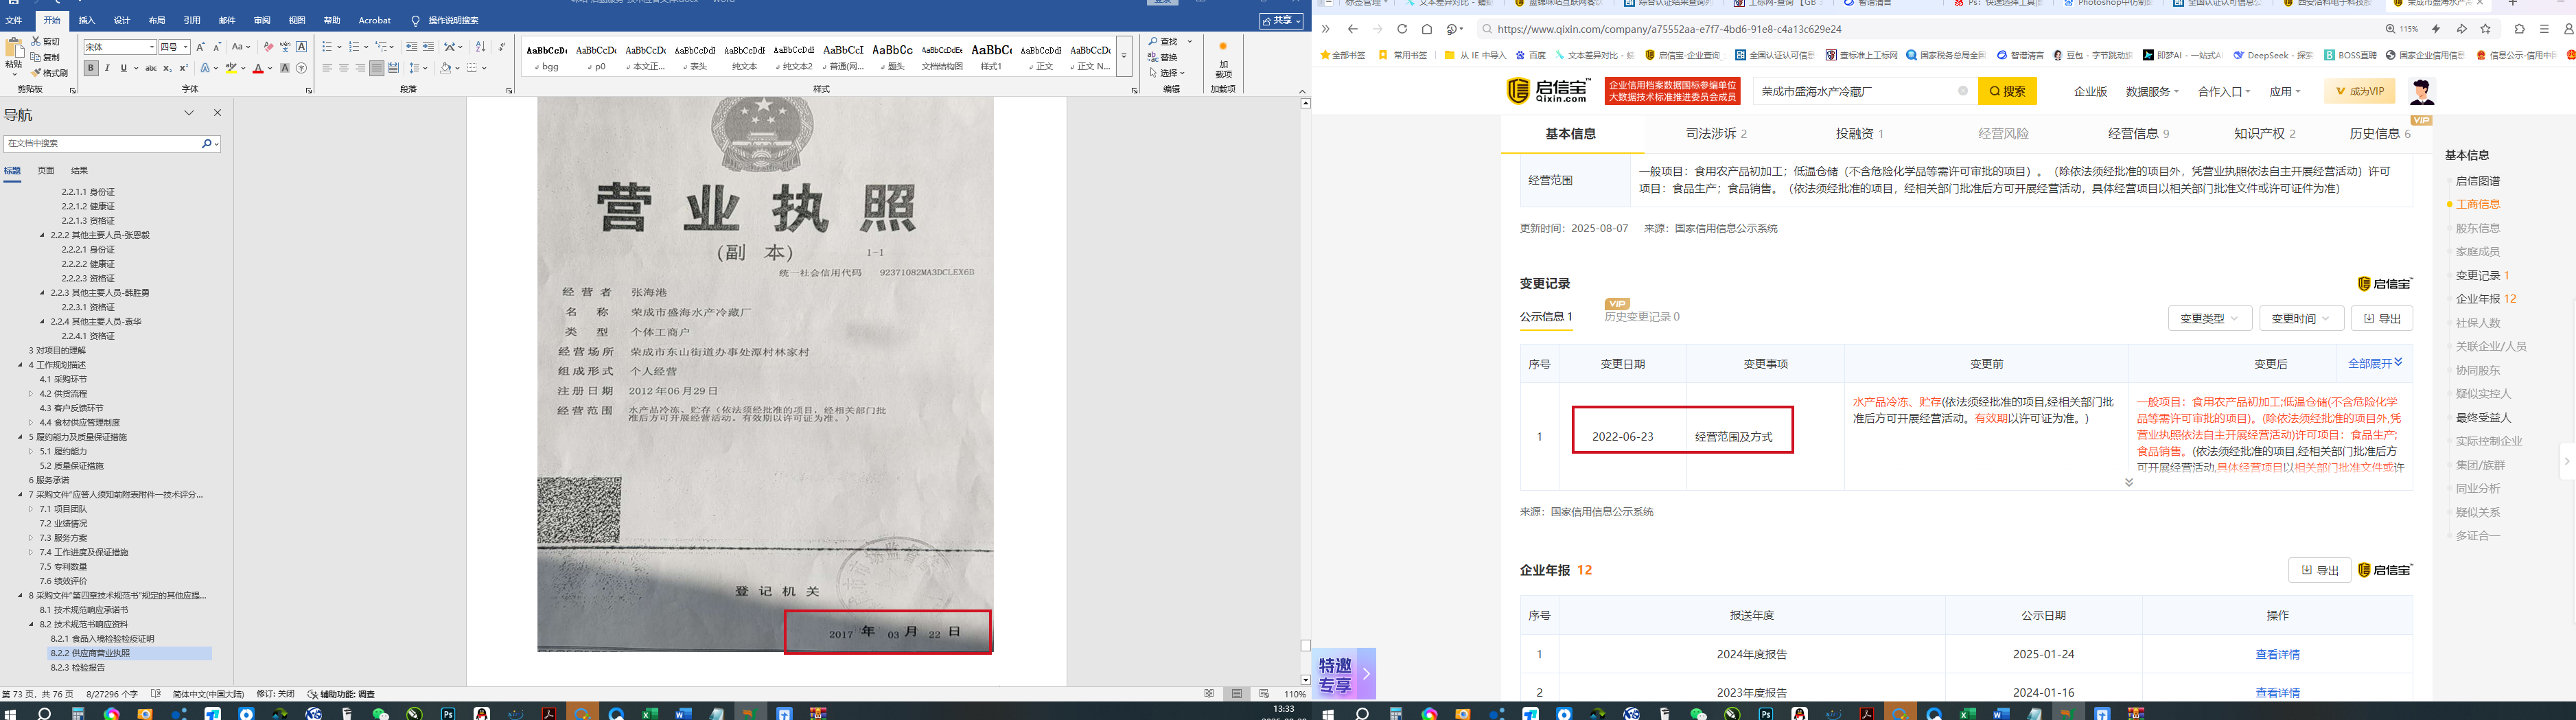Click 工商信息 in the Qixin right sidebar
2576x720 pixels.
[2477, 204]
